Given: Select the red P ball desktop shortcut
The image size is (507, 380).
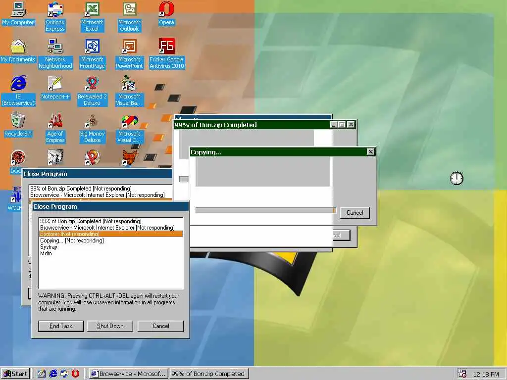Looking at the screenshot, I should 92,158.
